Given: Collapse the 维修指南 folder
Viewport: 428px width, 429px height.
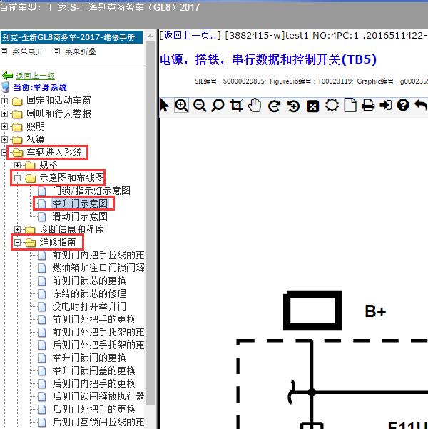Looking at the screenshot, I should [17, 243].
